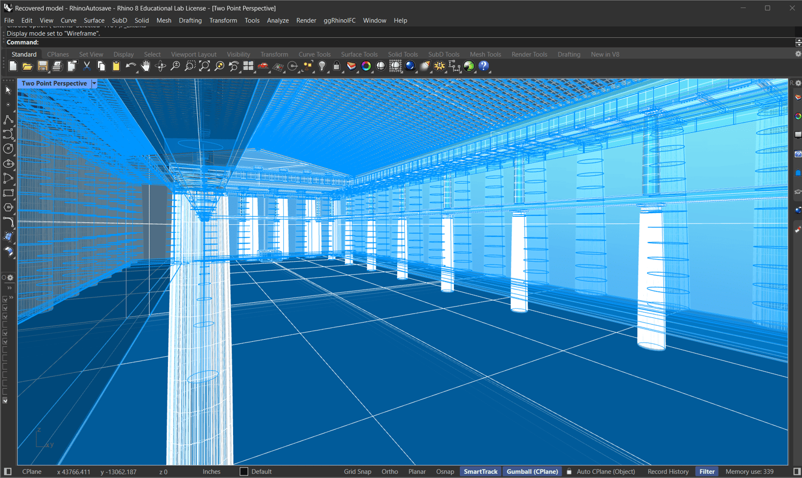The image size is (802, 478).
Task: Disable SmartTrack in status bar
Action: pyautogui.click(x=480, y=472)
